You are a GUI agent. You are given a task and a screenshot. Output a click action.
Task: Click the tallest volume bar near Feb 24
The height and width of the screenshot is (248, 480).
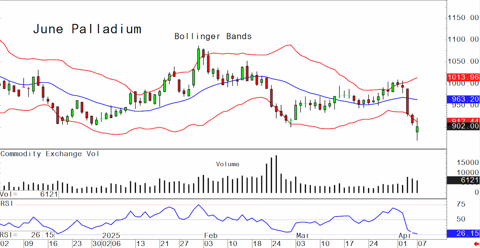click(276, 174)
